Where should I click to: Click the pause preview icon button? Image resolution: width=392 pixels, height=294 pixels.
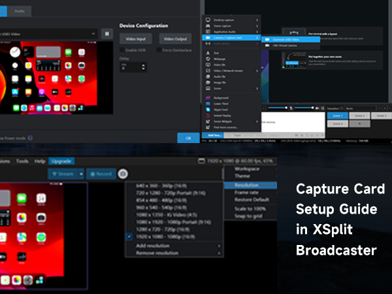[107, 33]
